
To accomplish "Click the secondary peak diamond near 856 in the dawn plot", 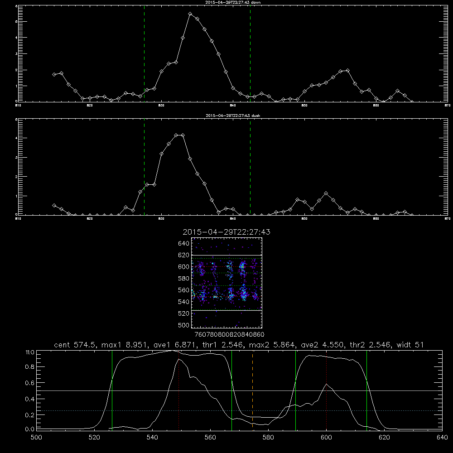I will (347, 70).
